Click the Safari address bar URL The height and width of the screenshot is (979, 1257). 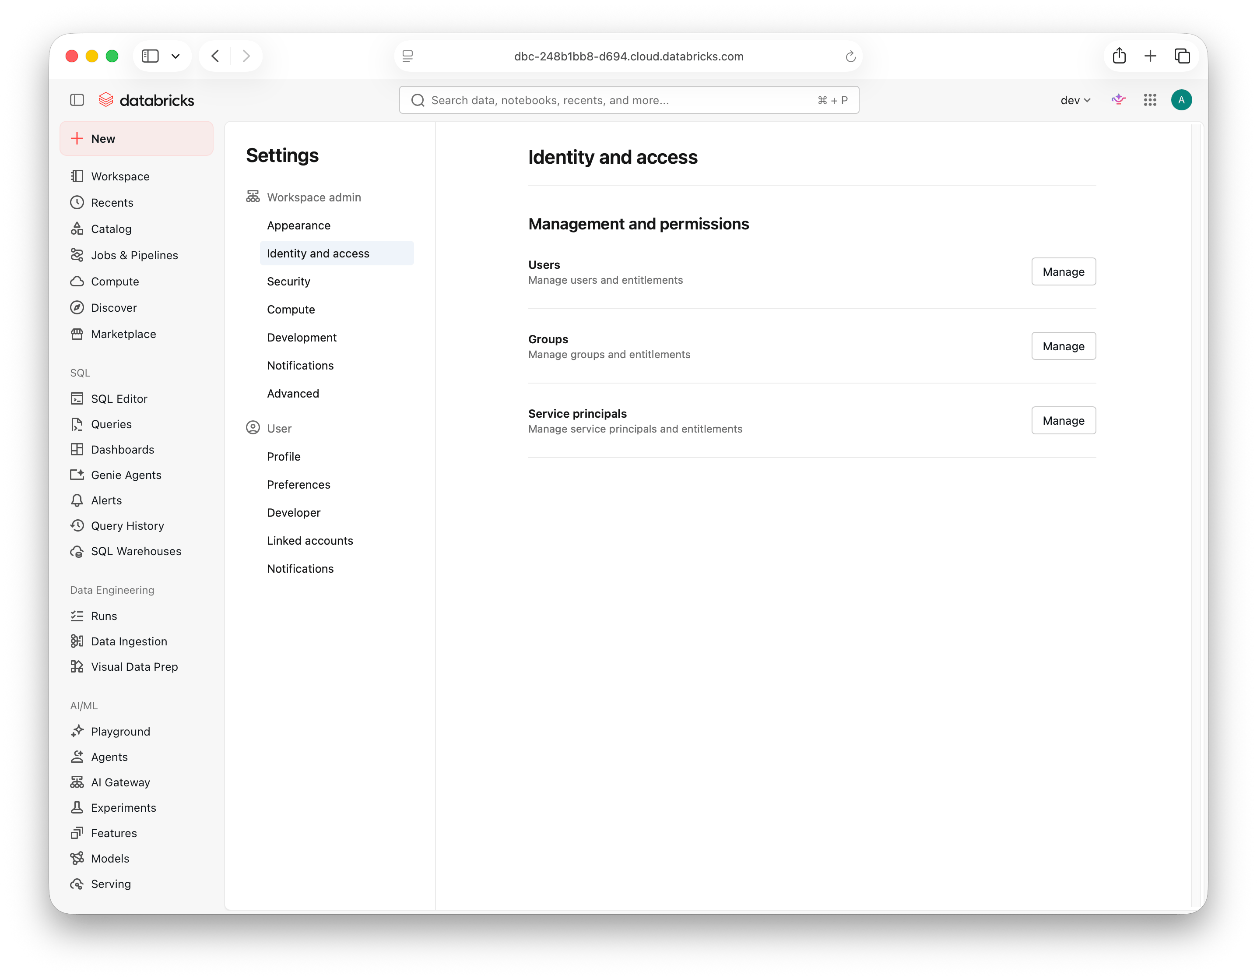tap(628, 56)
